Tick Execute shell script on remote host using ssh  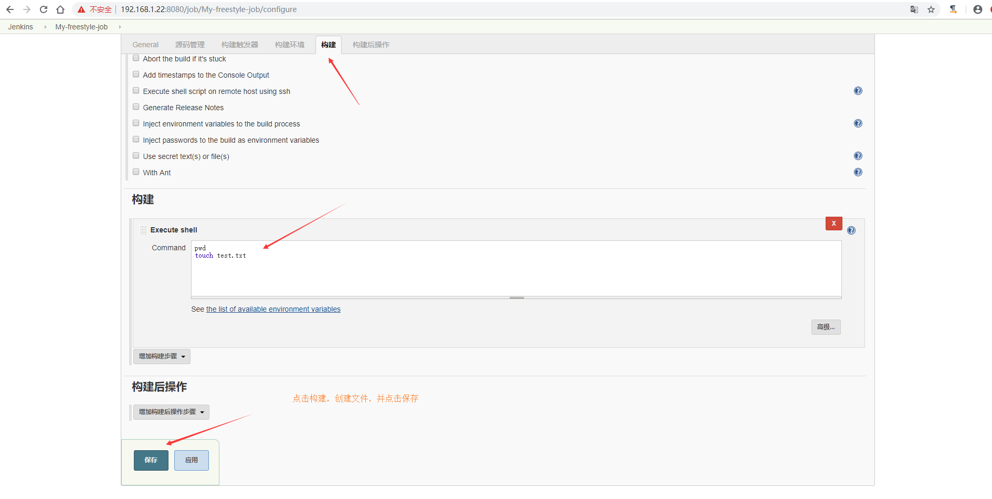point(136,91)
